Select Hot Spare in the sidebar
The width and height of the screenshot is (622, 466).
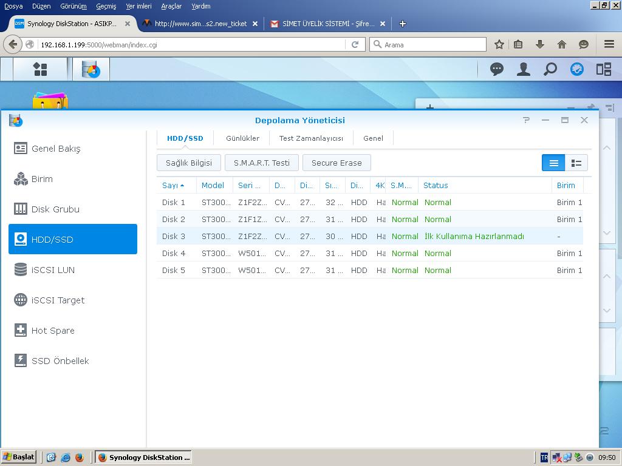53,331
